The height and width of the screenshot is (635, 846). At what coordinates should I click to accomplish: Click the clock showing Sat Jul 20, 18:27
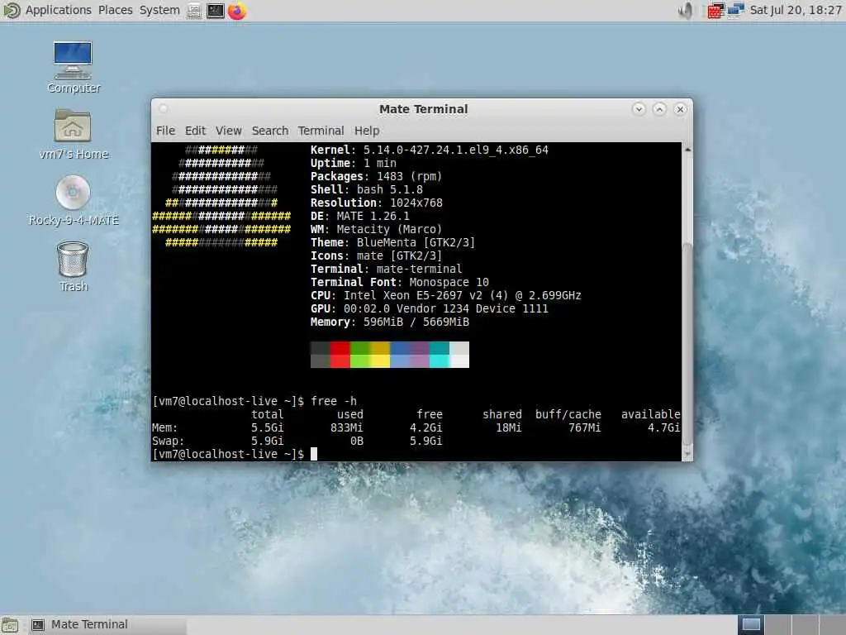(796, 10)
